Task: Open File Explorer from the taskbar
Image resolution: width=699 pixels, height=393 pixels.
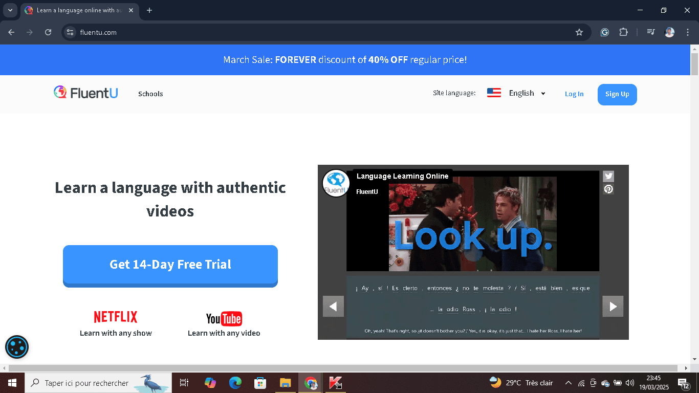Action: point(285,383)
